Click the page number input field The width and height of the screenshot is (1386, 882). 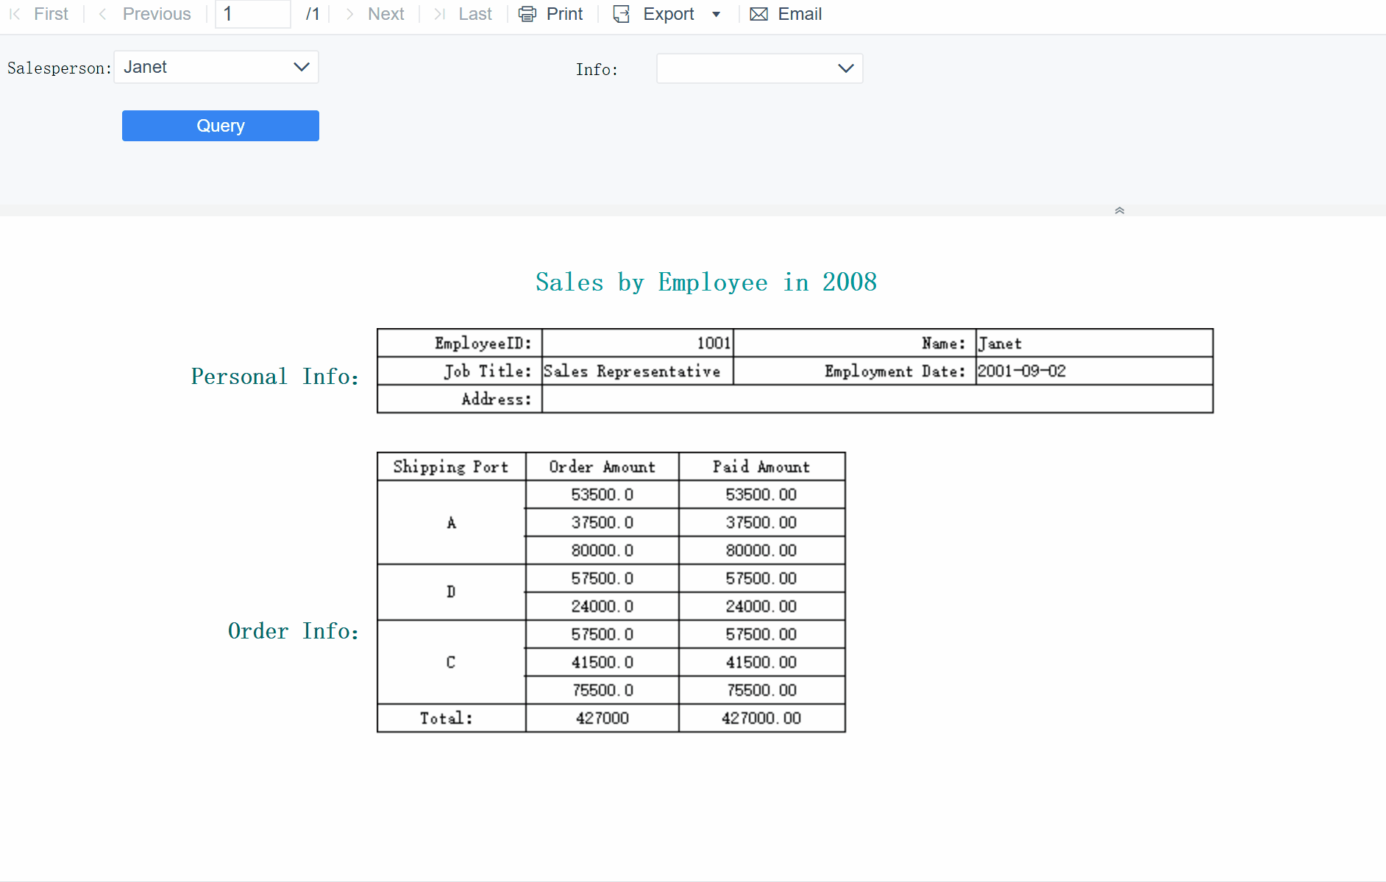[252, 13]
